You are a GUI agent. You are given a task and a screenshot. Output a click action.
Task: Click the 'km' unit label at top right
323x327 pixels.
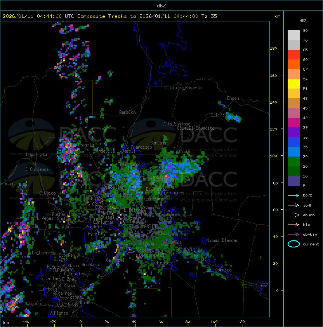click(x=277, y=16)
